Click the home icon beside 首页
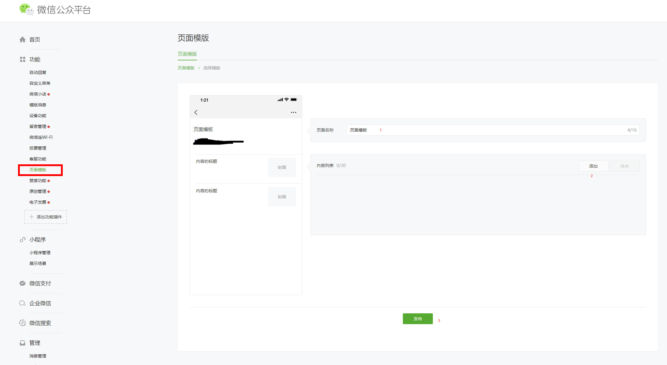The image size is (667, 365). tap(23, 40)
